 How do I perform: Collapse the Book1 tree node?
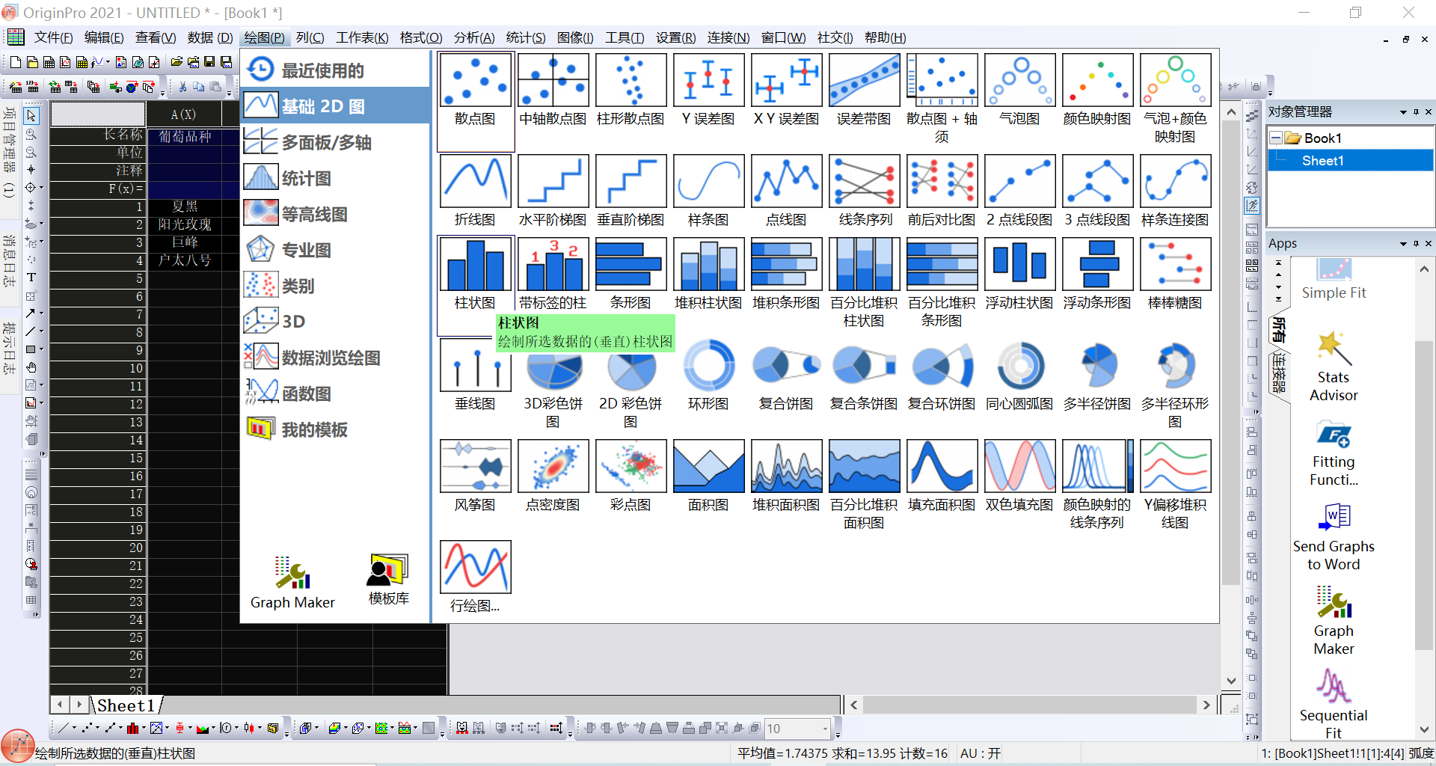coord(1276,138)
